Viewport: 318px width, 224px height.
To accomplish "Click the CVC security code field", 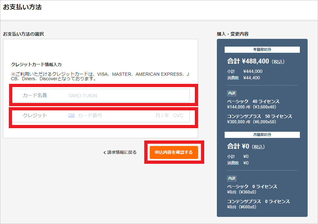I will (x=178, y=116).
